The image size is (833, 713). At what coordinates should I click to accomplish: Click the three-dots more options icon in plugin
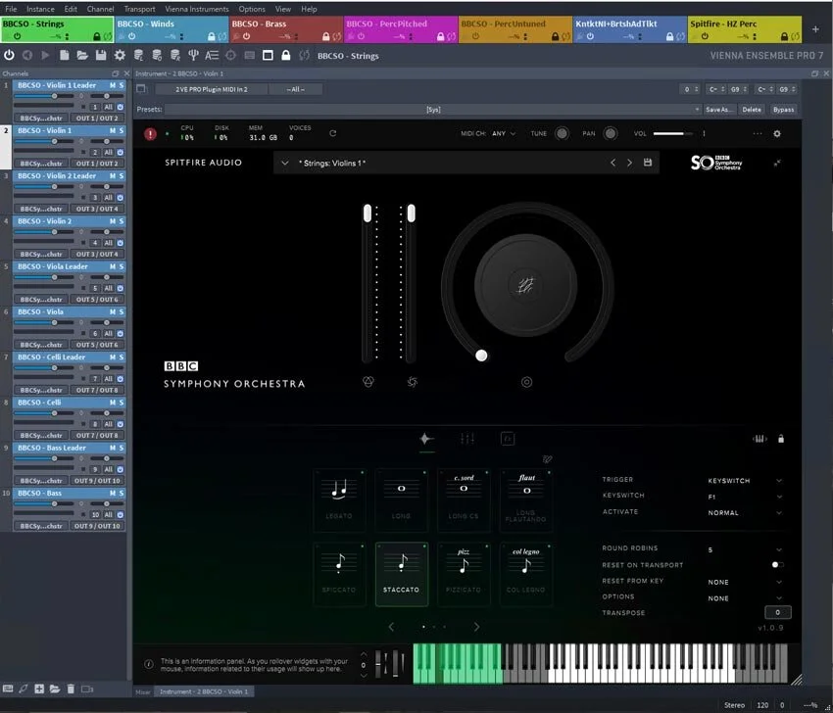[x=757, y=134]
